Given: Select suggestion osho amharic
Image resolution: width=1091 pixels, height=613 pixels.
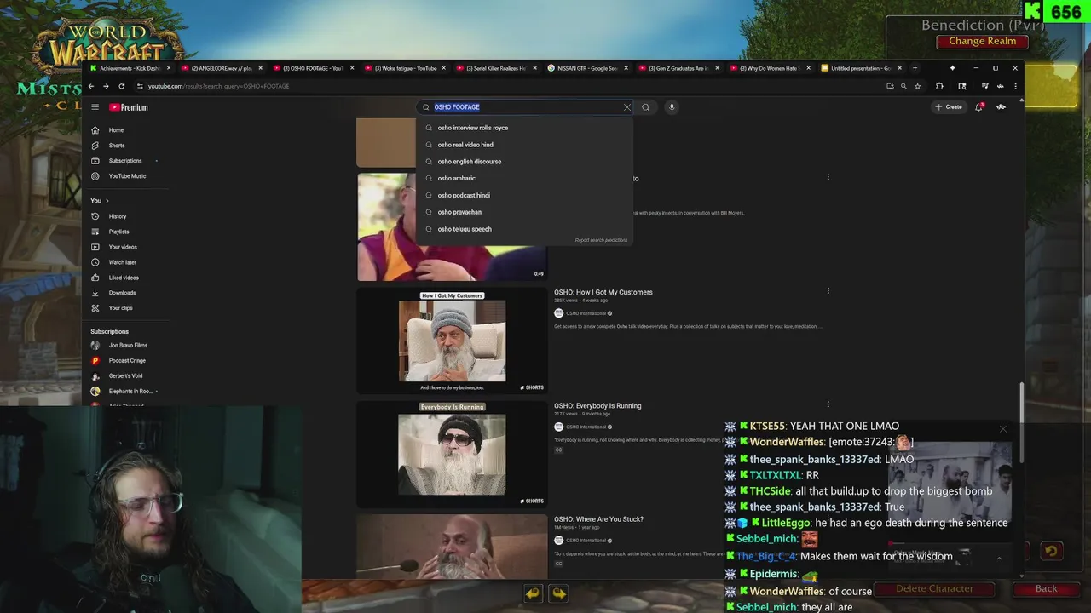Looking at the screenshot, I should 524,179.
